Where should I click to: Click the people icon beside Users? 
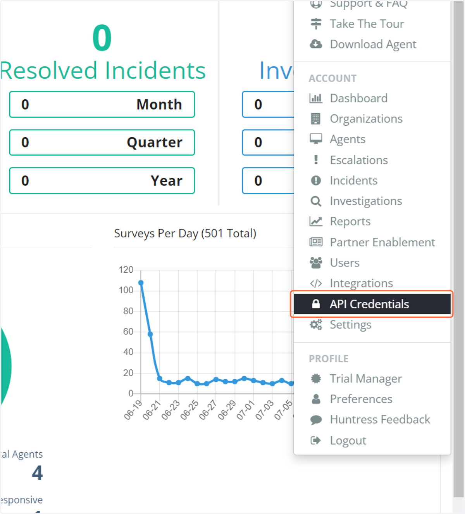[316, 263]
